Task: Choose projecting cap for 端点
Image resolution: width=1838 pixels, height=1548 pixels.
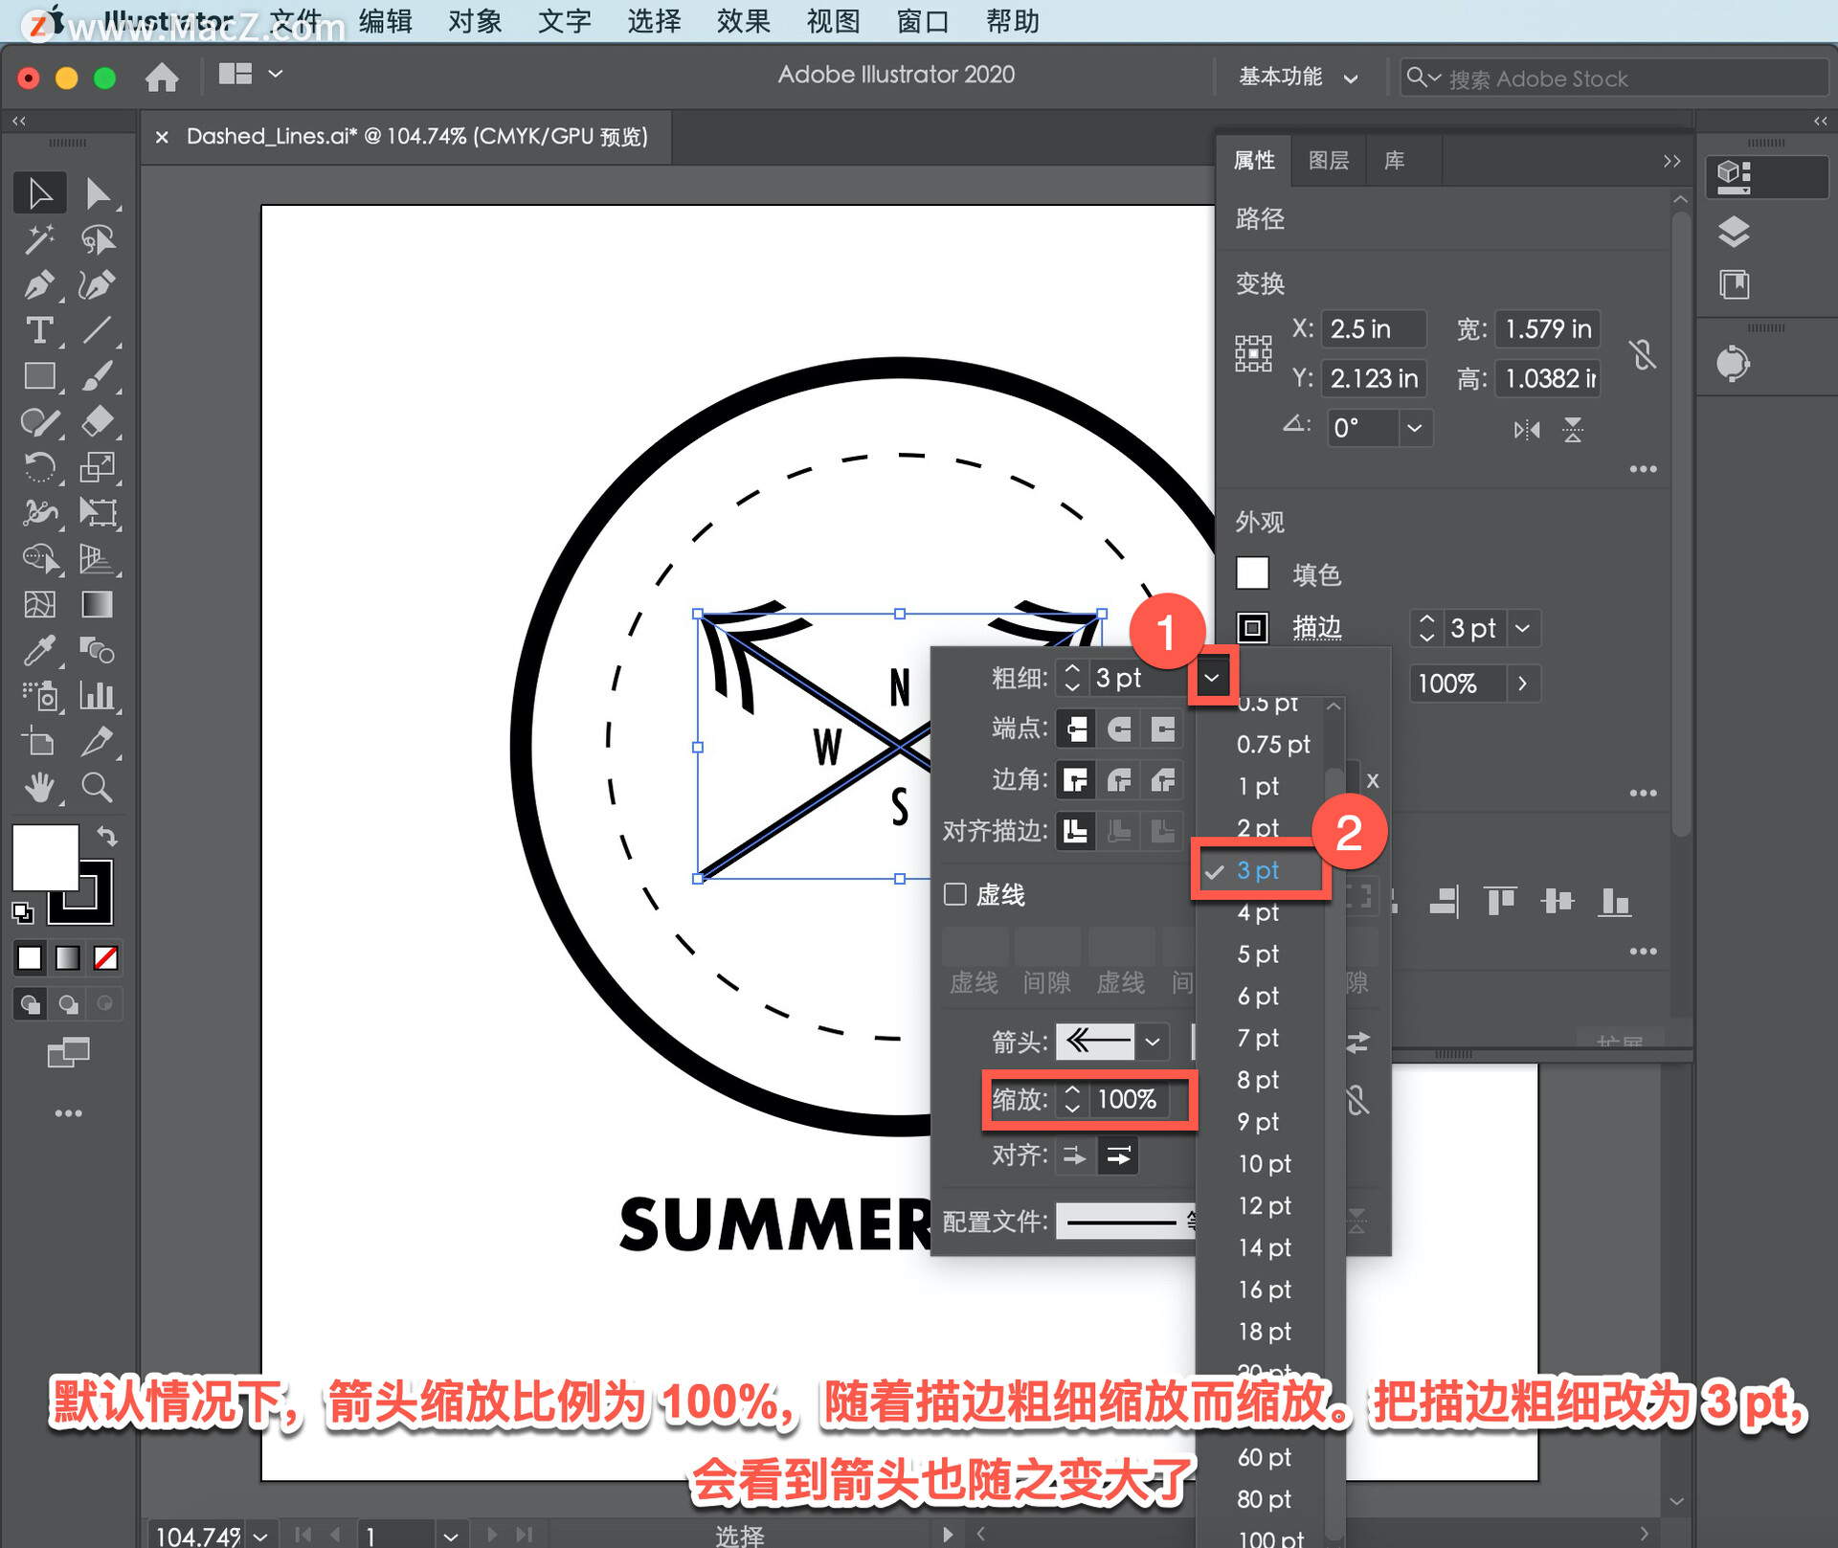Action: (1163, 729)
